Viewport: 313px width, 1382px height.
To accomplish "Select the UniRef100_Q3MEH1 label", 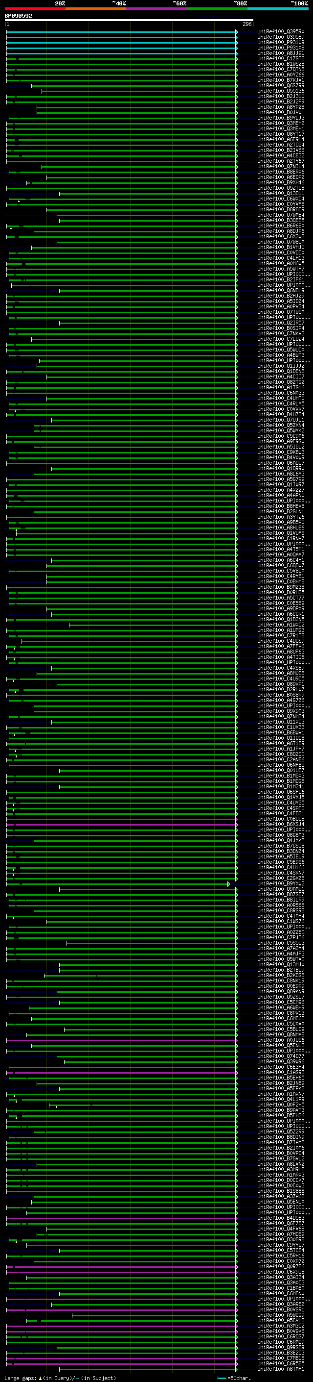I will (281, 129).
